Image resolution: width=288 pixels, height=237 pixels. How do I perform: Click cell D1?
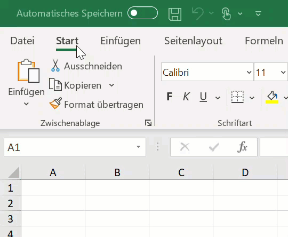coord(245,187)
